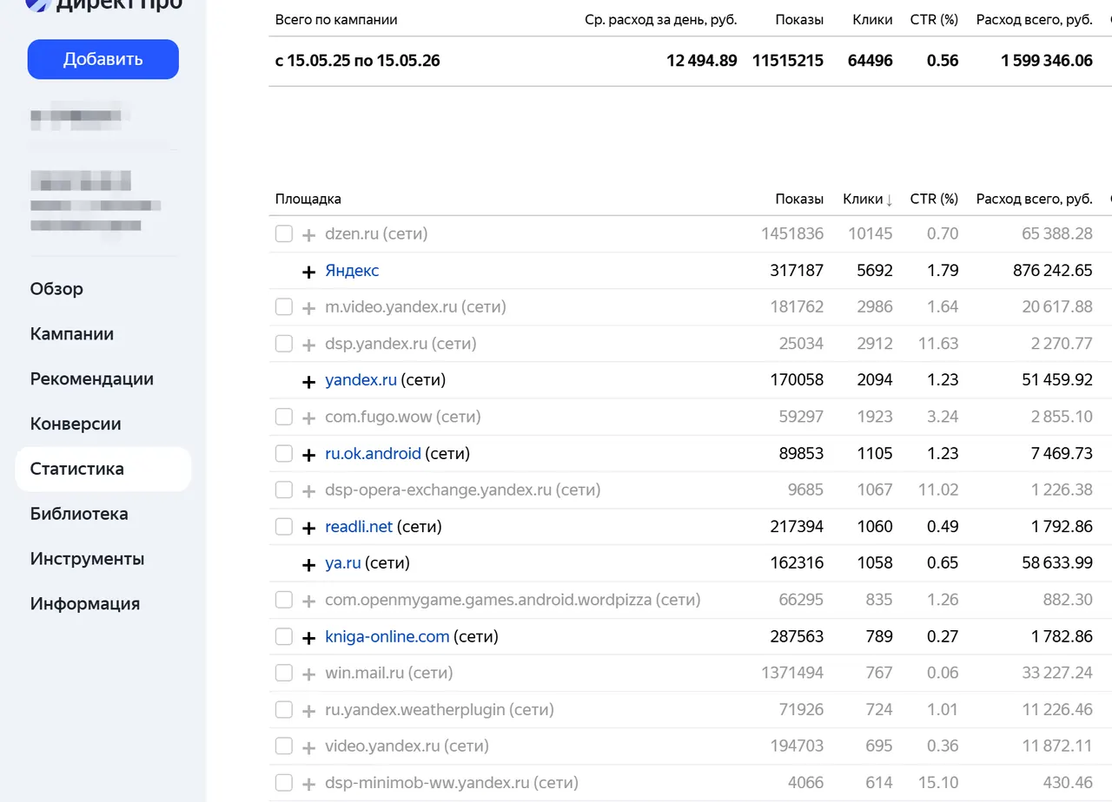Viewport: 1112px width, 802px height.
Task: Expand the ru.yandex.weatherplugin row
Action: (x=308, y=710)
